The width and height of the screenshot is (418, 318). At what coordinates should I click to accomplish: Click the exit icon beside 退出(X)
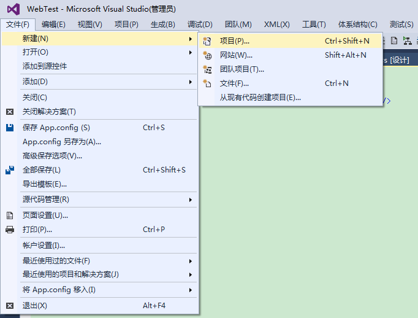pyautogui.click(x=10, y=306)
